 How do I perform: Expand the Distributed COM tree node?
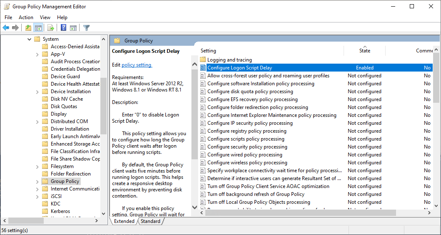coord(37,121)
